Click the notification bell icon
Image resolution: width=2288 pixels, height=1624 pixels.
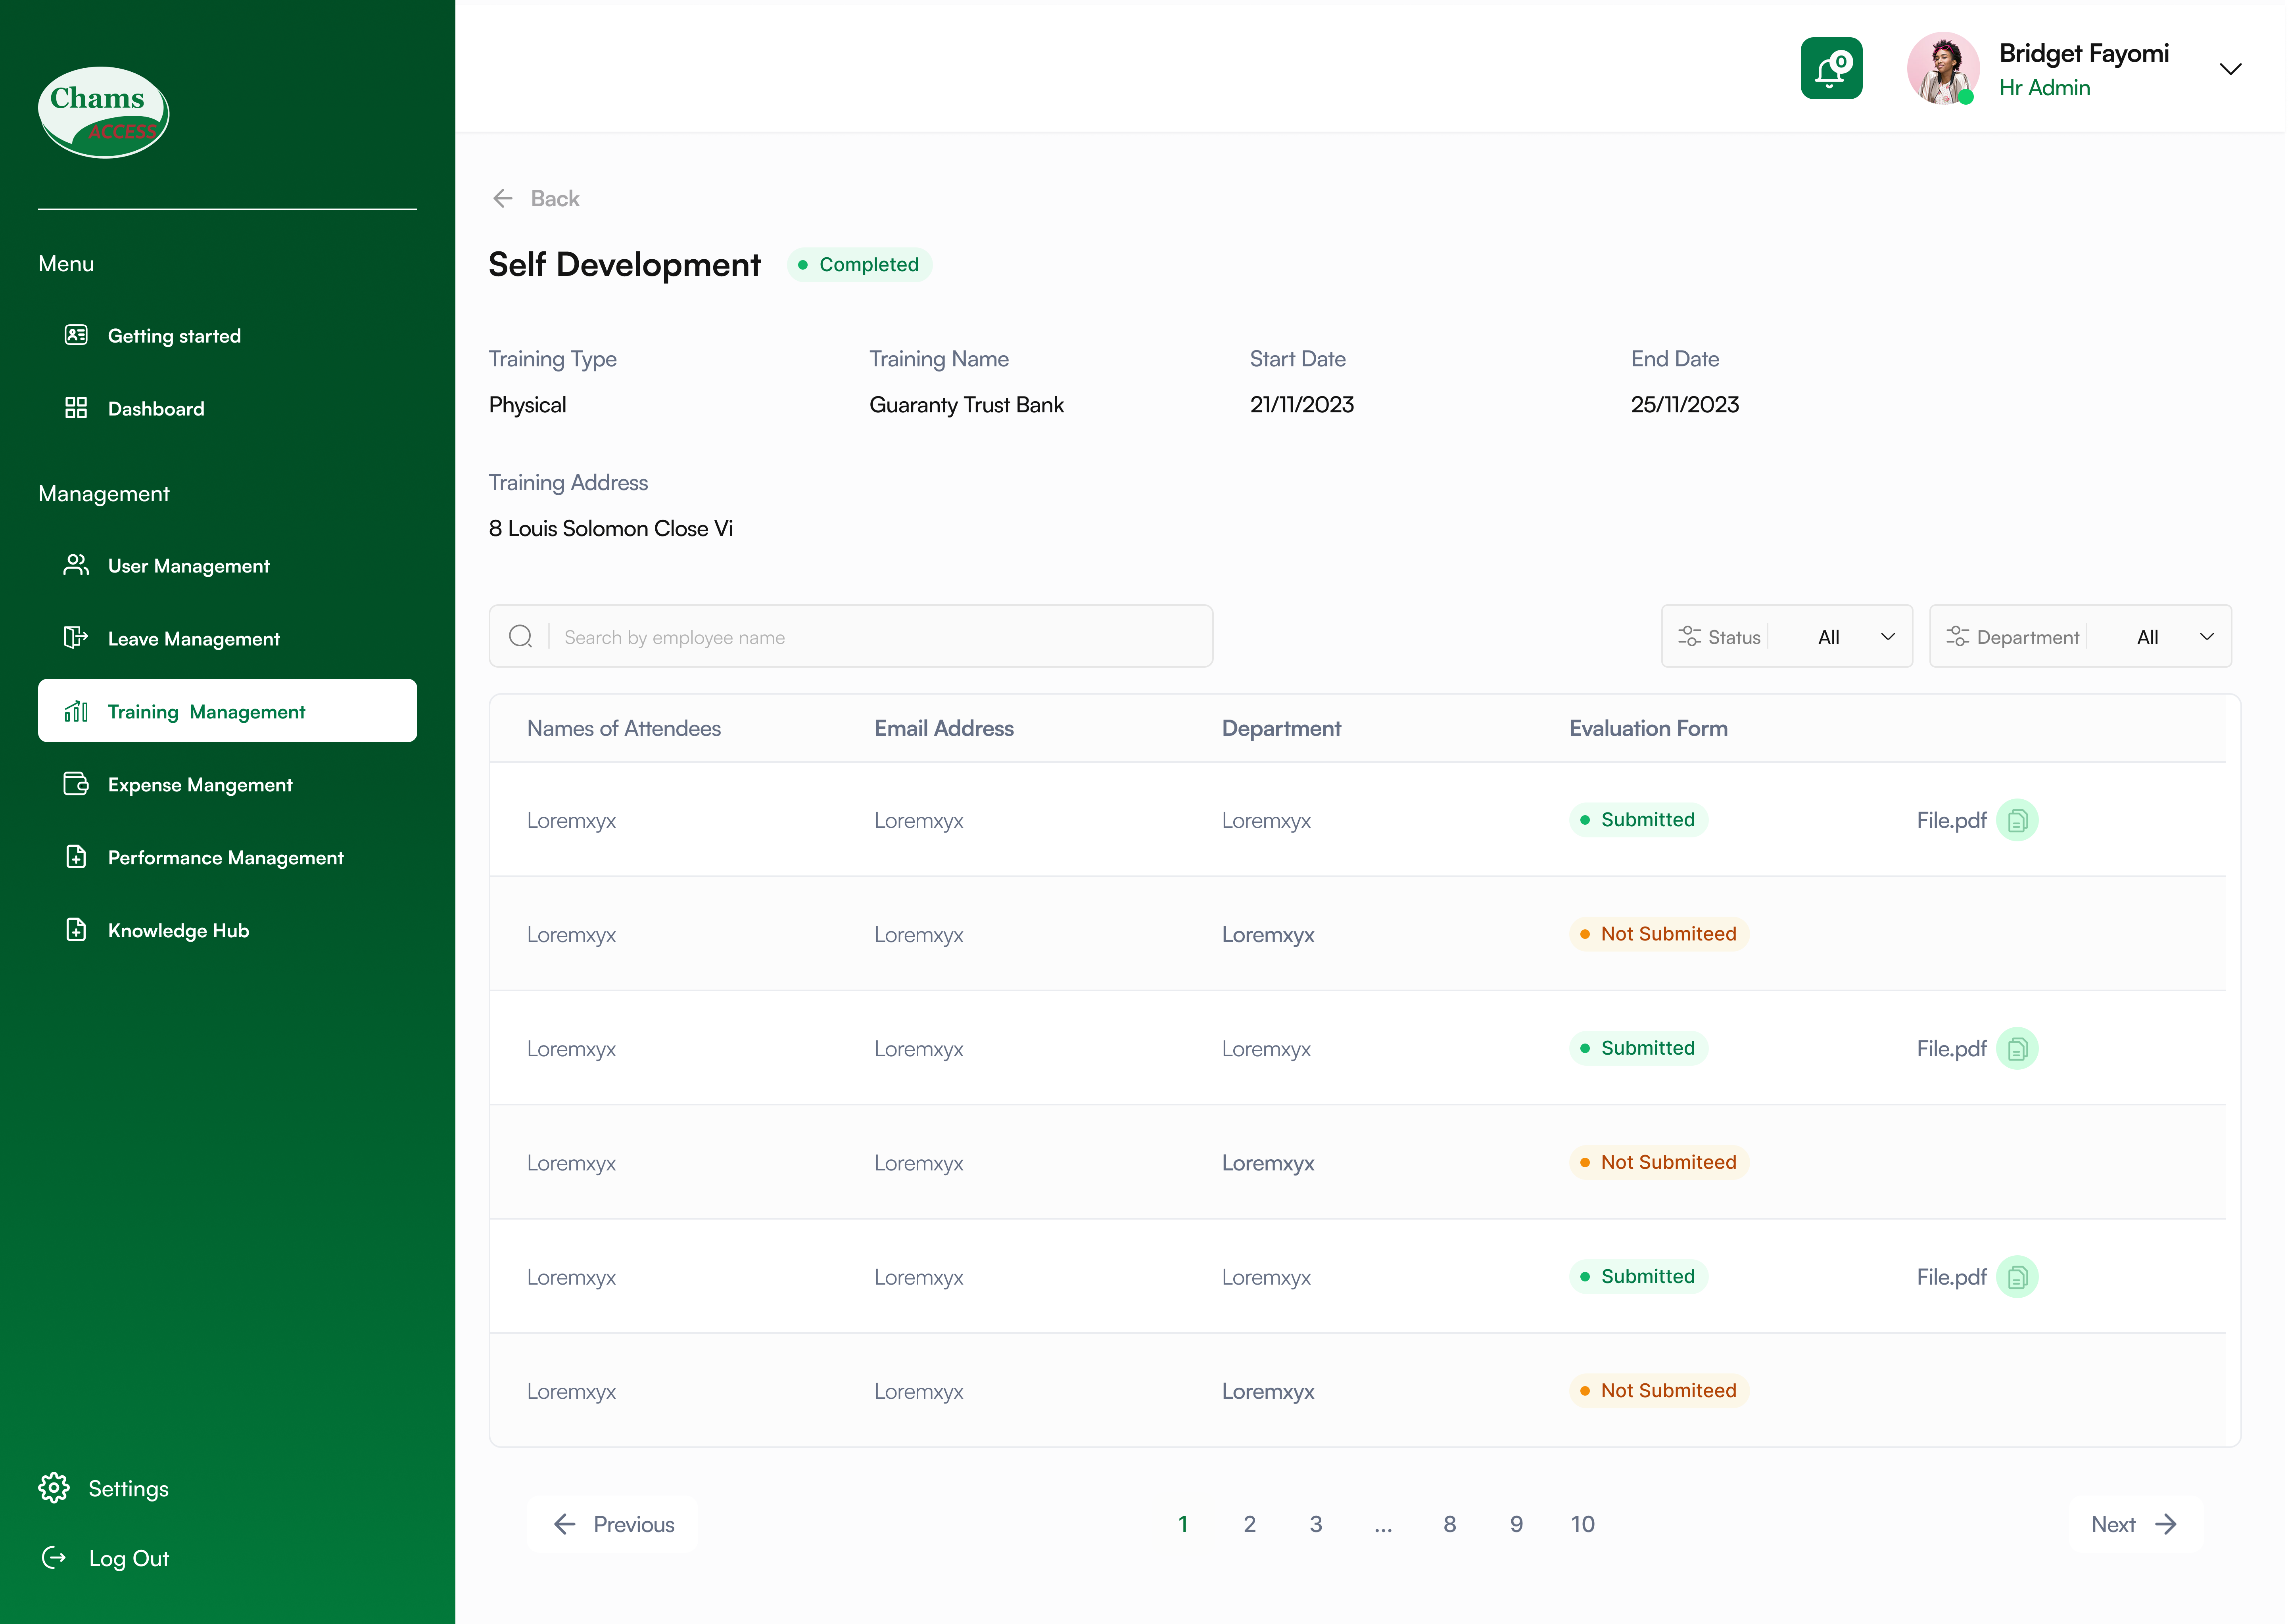click(x=1831, y=69)
